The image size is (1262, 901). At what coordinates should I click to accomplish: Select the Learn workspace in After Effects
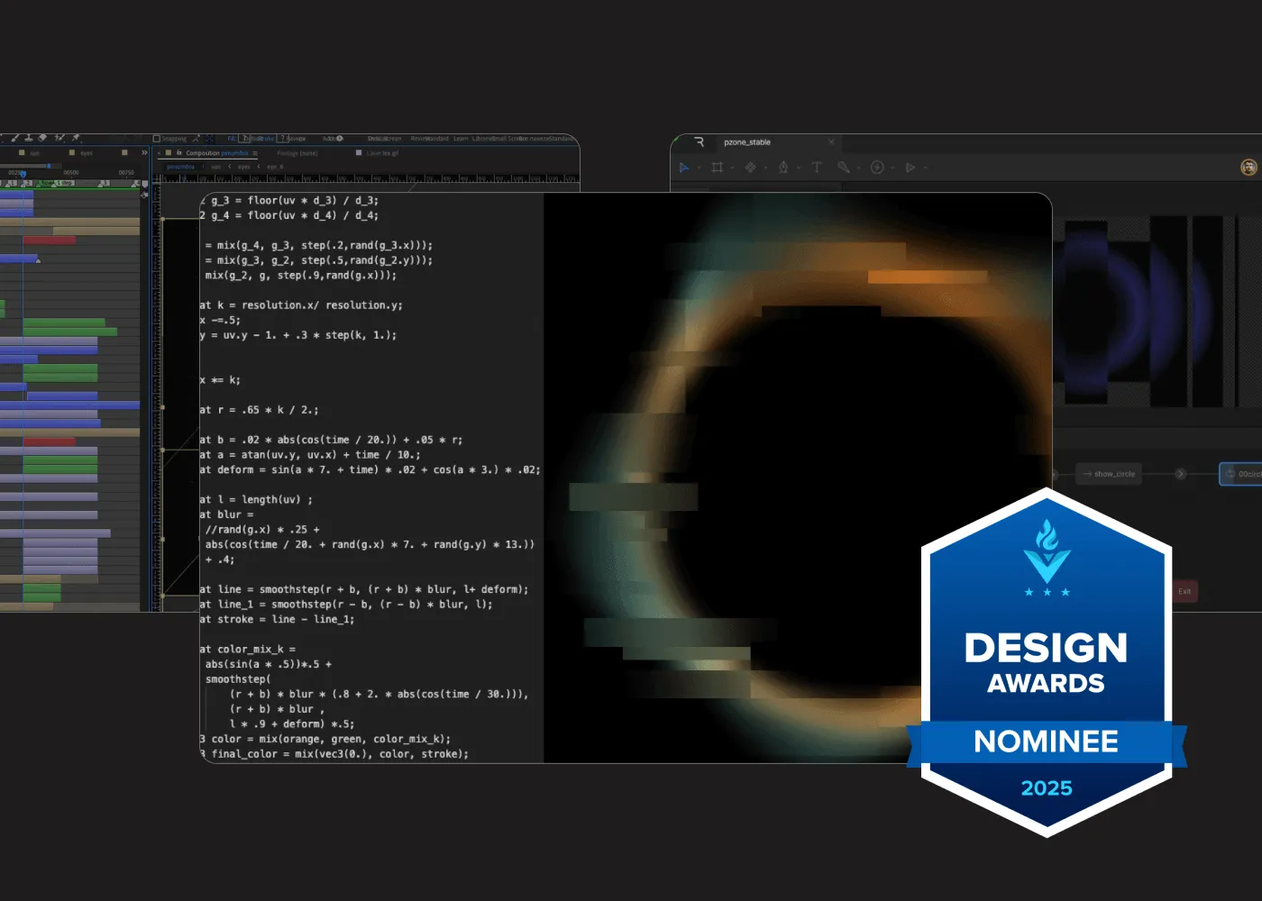tap(461, 139)
